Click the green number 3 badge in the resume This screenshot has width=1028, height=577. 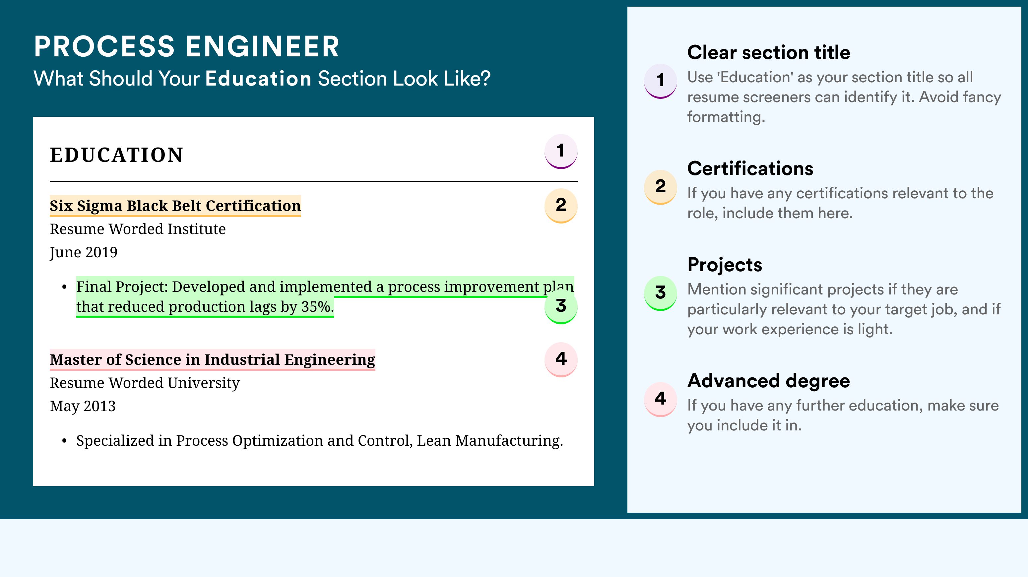coord(561,306)
